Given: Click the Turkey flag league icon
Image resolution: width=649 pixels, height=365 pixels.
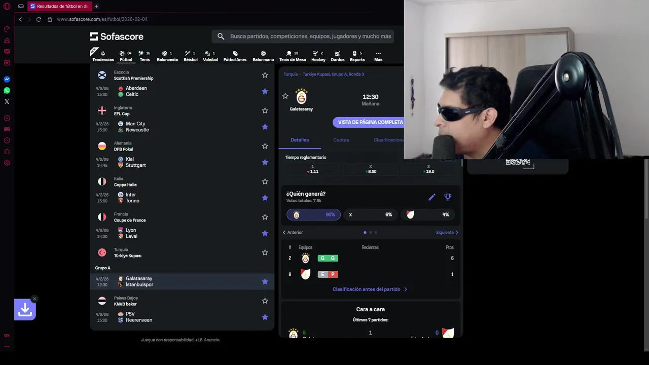Looking at the screenshot, I should click(x=102, y=252).
